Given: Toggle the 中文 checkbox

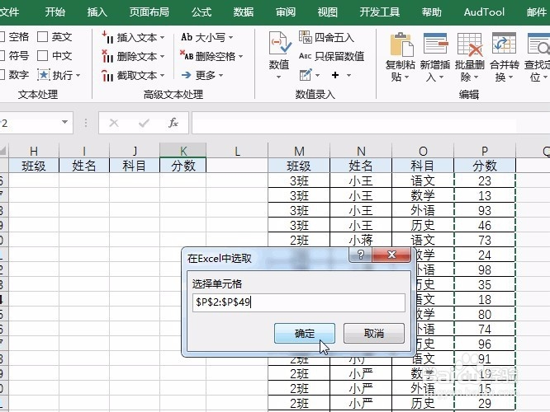Looking at the screenshot, I should 42,56.
